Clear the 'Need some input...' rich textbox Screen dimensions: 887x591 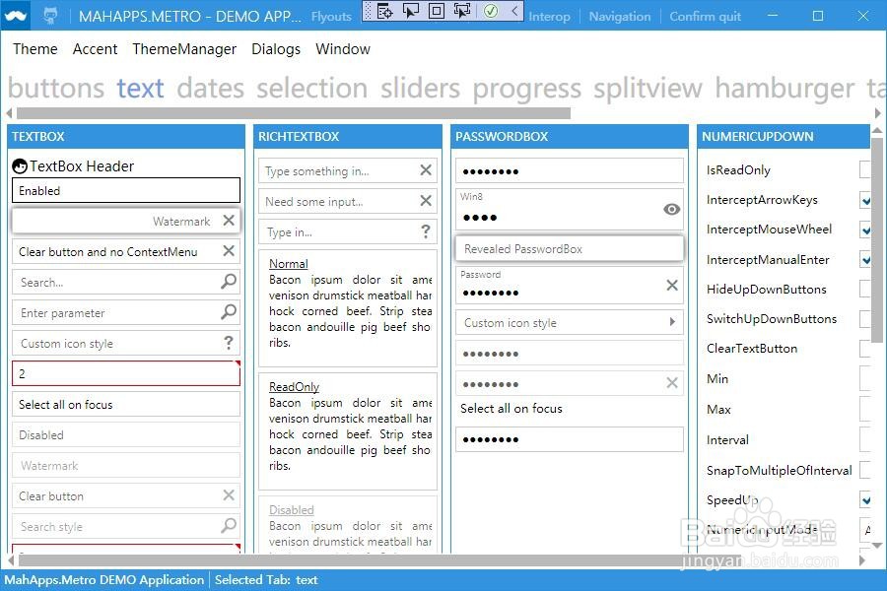426,200
